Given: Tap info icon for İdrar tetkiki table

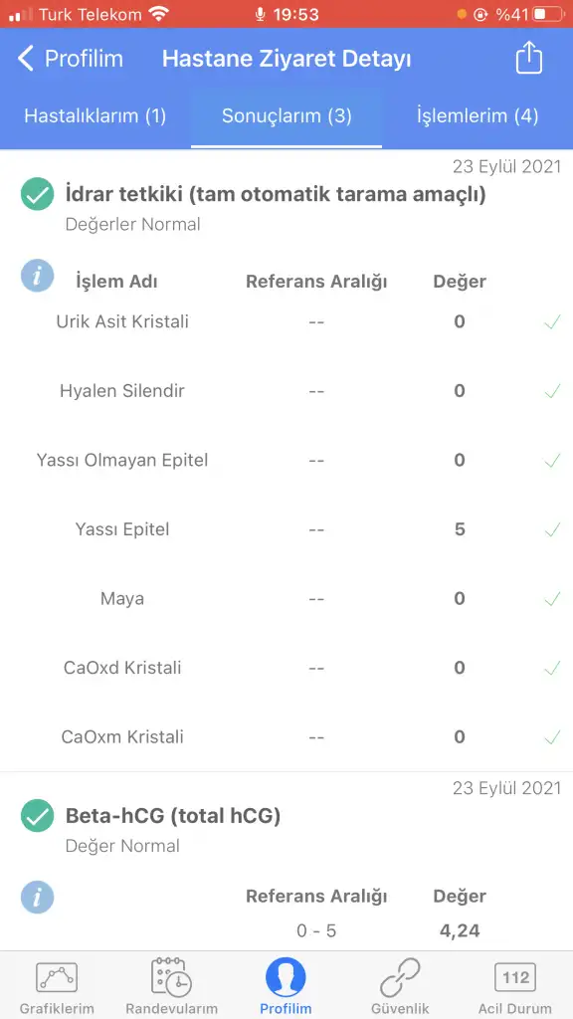Looking at the screenshot, I should click(x=37, y=275).
